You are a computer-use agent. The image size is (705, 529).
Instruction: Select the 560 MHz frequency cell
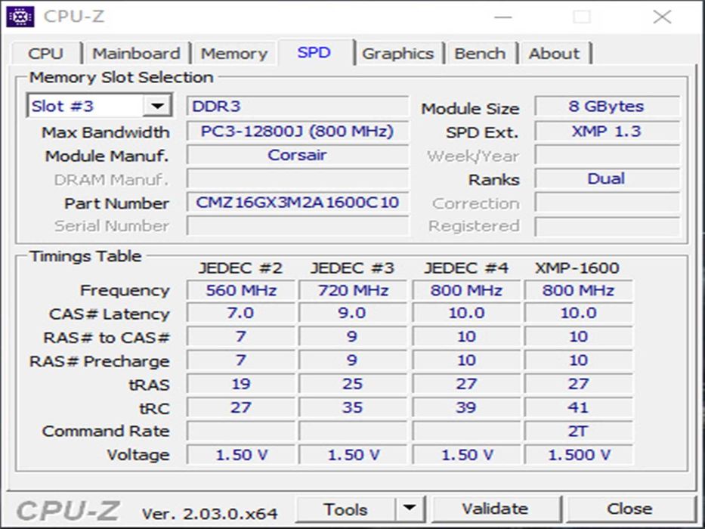240,290
